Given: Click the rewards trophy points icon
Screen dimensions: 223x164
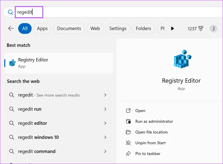Looking at the screenshot, I should pos(201,28).
